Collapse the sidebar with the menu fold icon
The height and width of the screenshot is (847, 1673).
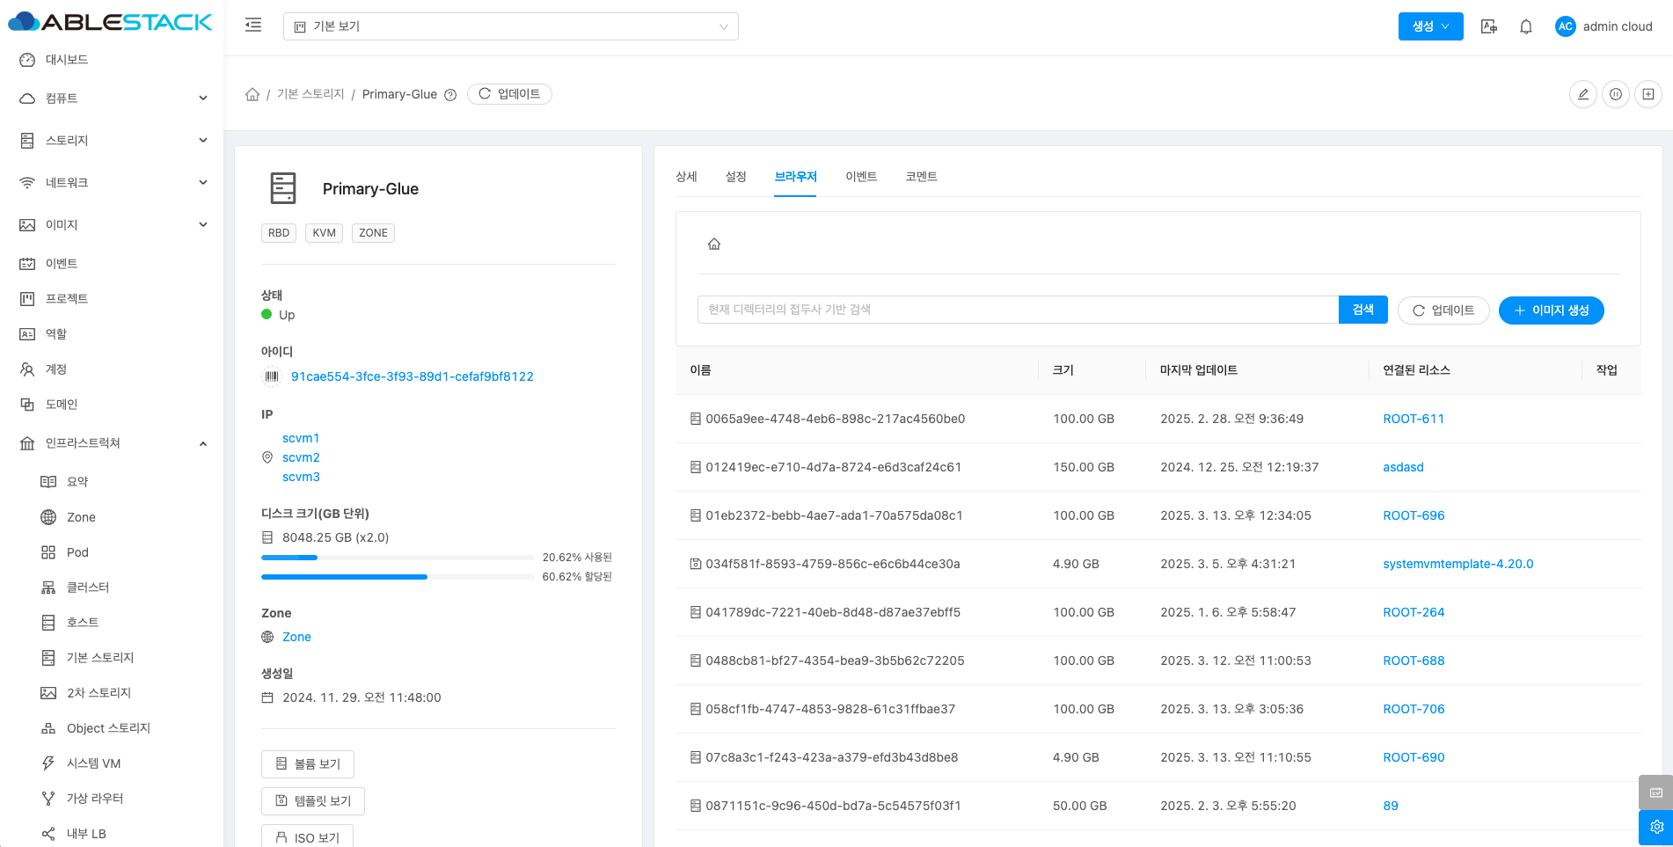(x=253, y=26)
